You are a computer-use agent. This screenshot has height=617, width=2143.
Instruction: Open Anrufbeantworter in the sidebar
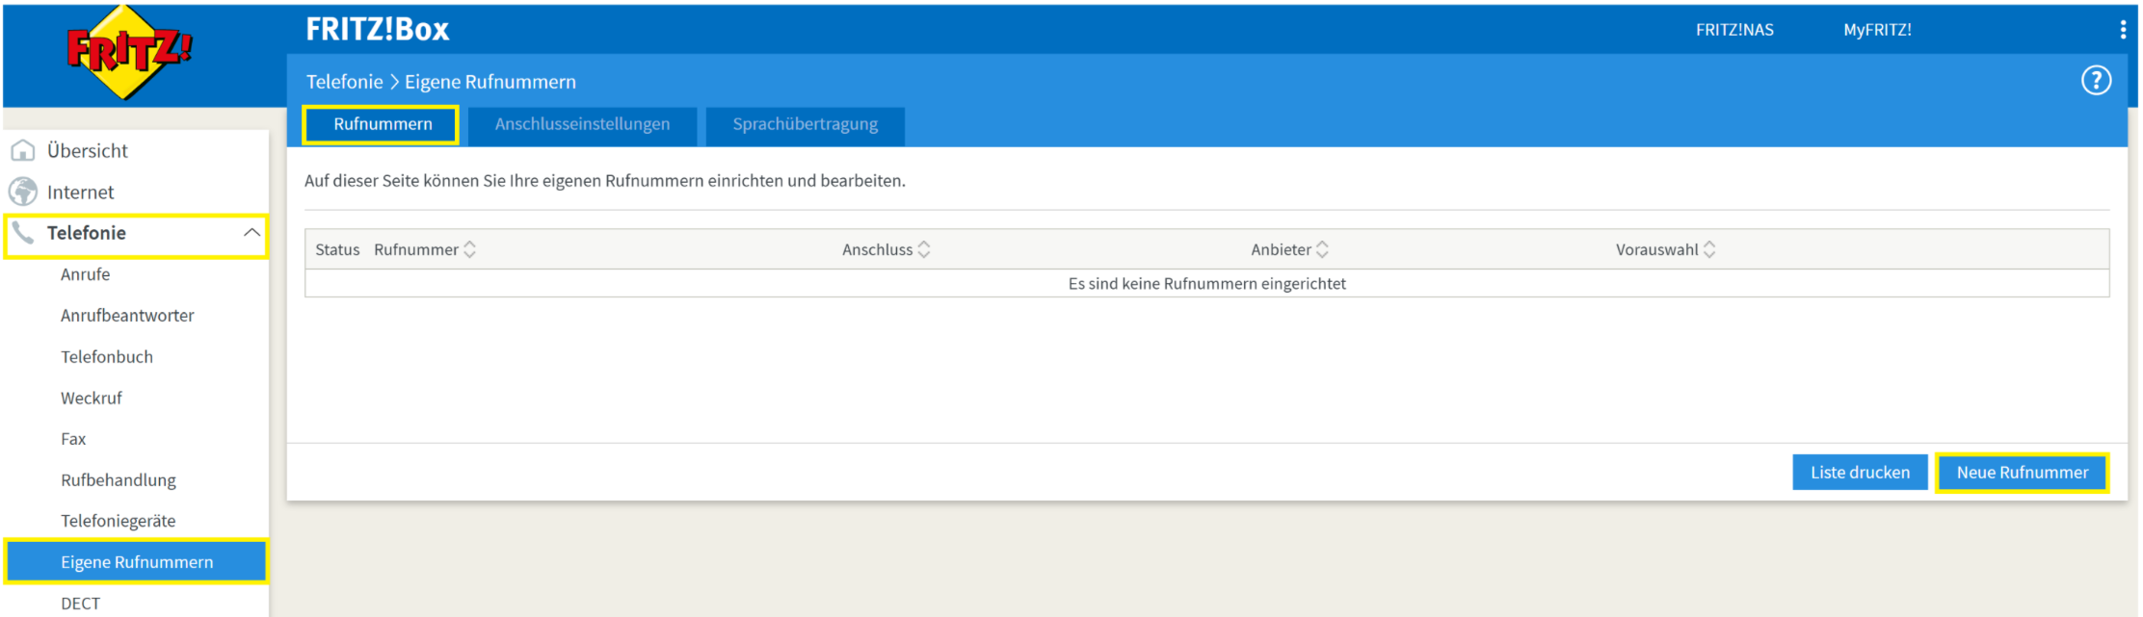127,316
